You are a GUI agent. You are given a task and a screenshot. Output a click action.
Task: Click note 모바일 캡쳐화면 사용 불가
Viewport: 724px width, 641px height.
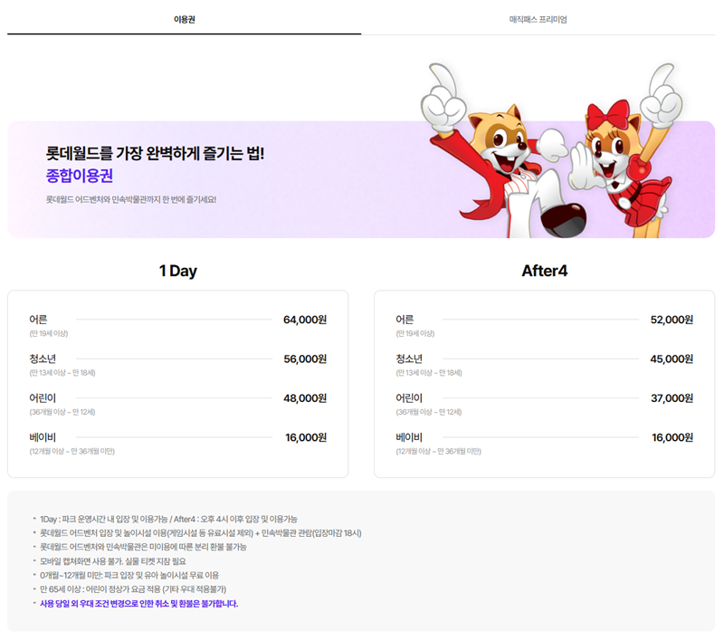coord(112,561)
